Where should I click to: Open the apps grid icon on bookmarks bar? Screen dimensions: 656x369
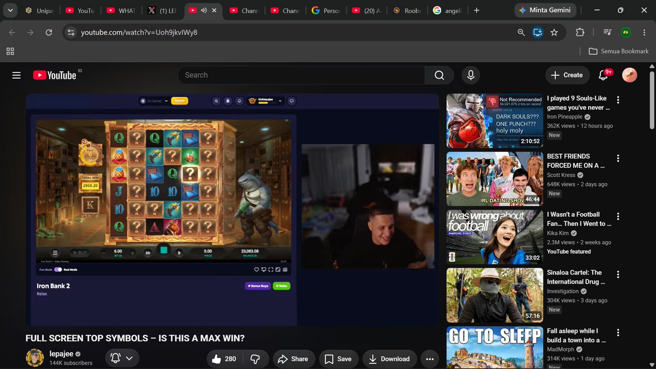point(10,51)
